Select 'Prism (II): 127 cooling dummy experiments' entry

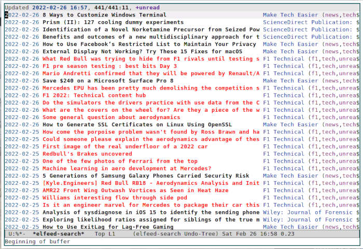click(x=113, y=22)
